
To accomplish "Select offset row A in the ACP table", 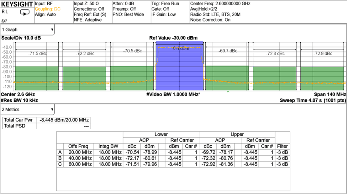I will [60, 152].
